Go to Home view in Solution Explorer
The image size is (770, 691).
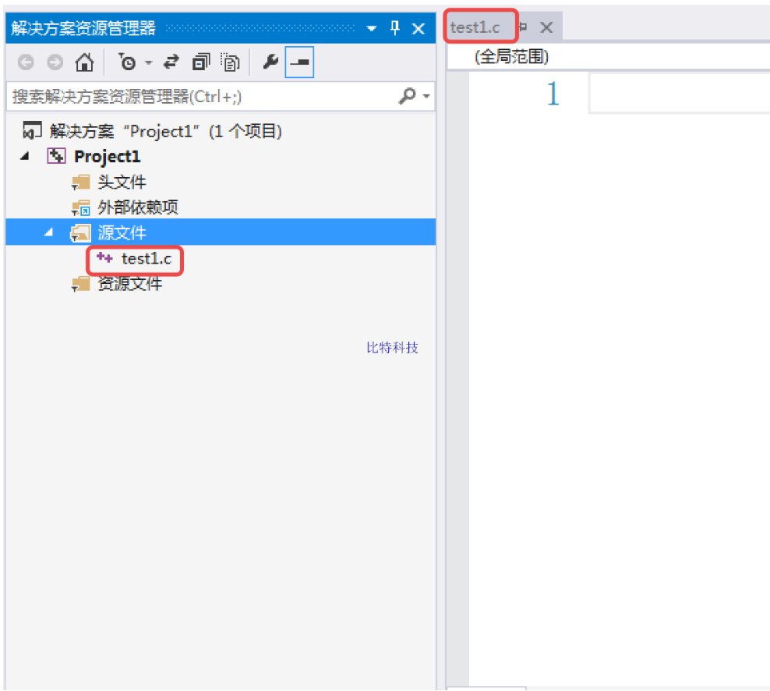84,62
